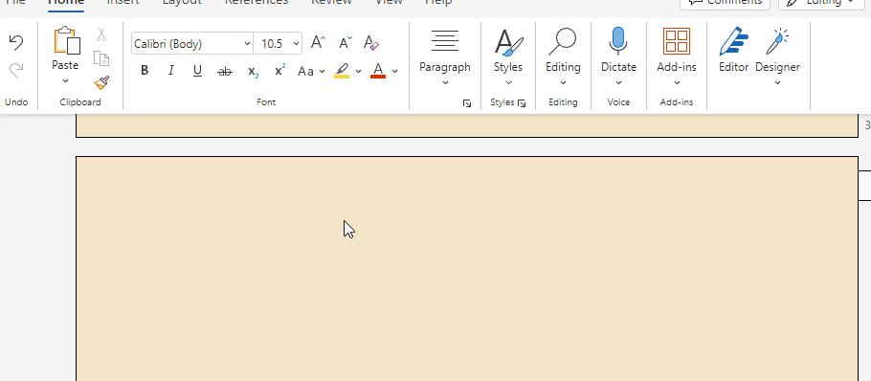This screenshot has width=871, height=381.
Task: Switch to the Review ribbon tab
Action: 331,2
